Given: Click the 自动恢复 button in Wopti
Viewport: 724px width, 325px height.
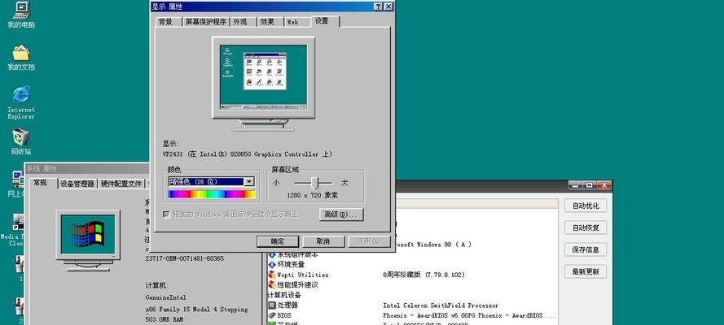Looking at the screenshot, I should tap(586, 227).
